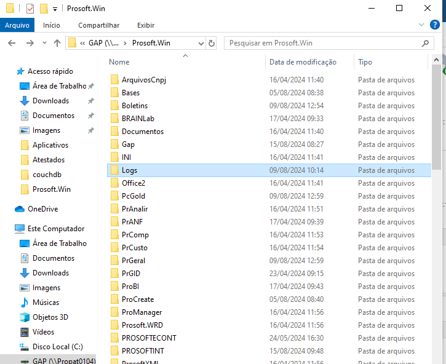Click the Bases folder icon
446x364 pixels.
click(114, 93)
